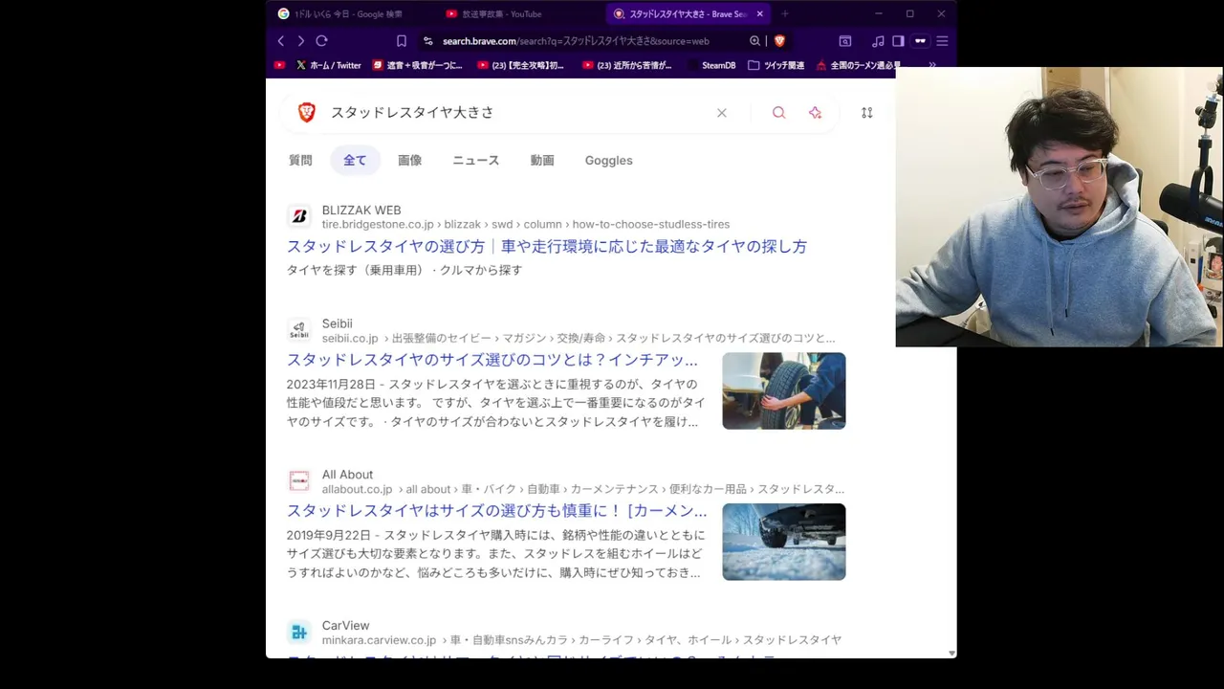Open search settings sliders icon
The image size is (1224, 689).
[866, 113]
